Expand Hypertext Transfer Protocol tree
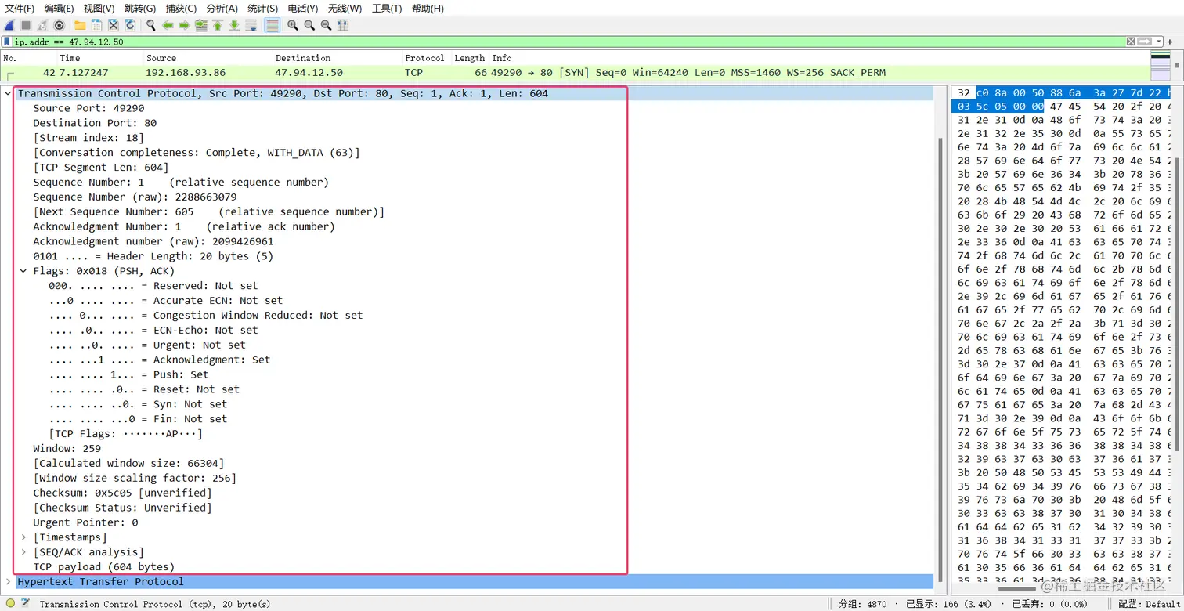The image size is (1184, 611). (x=8, y=582)
